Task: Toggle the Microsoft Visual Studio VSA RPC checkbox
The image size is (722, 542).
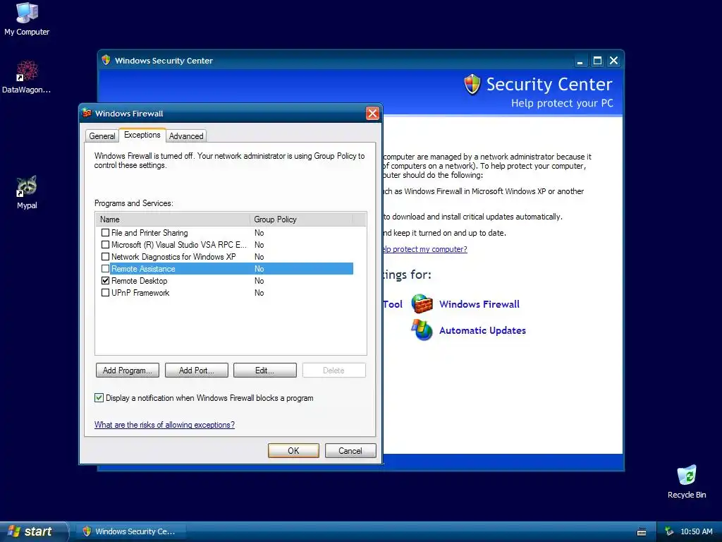Action: click(x=106, y=245)
